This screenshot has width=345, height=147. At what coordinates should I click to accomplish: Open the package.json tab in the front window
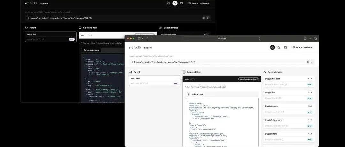(195, 94)
